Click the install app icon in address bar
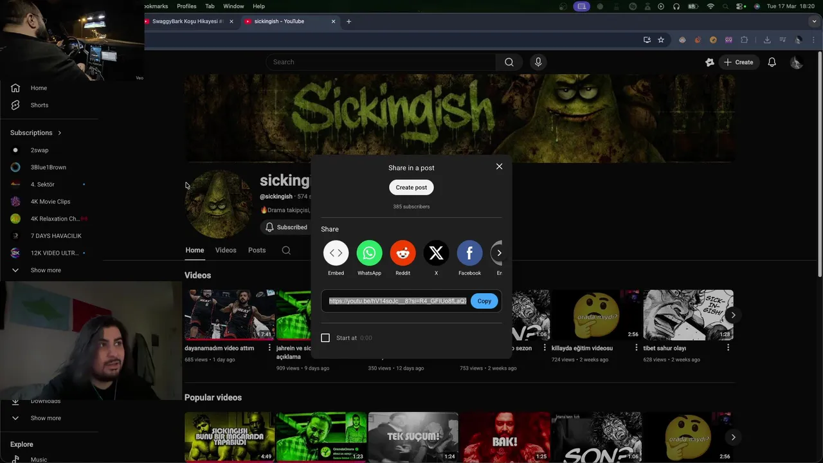The height and width of the screenshot is (463, 823). click(x=647, y=40)
